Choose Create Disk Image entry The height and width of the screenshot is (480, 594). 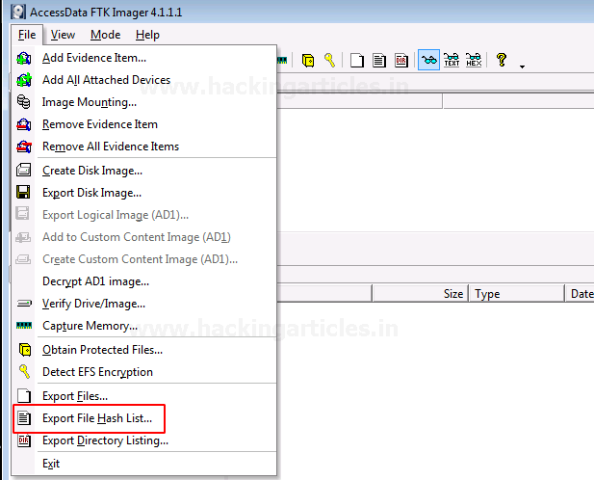click(144, 171)
